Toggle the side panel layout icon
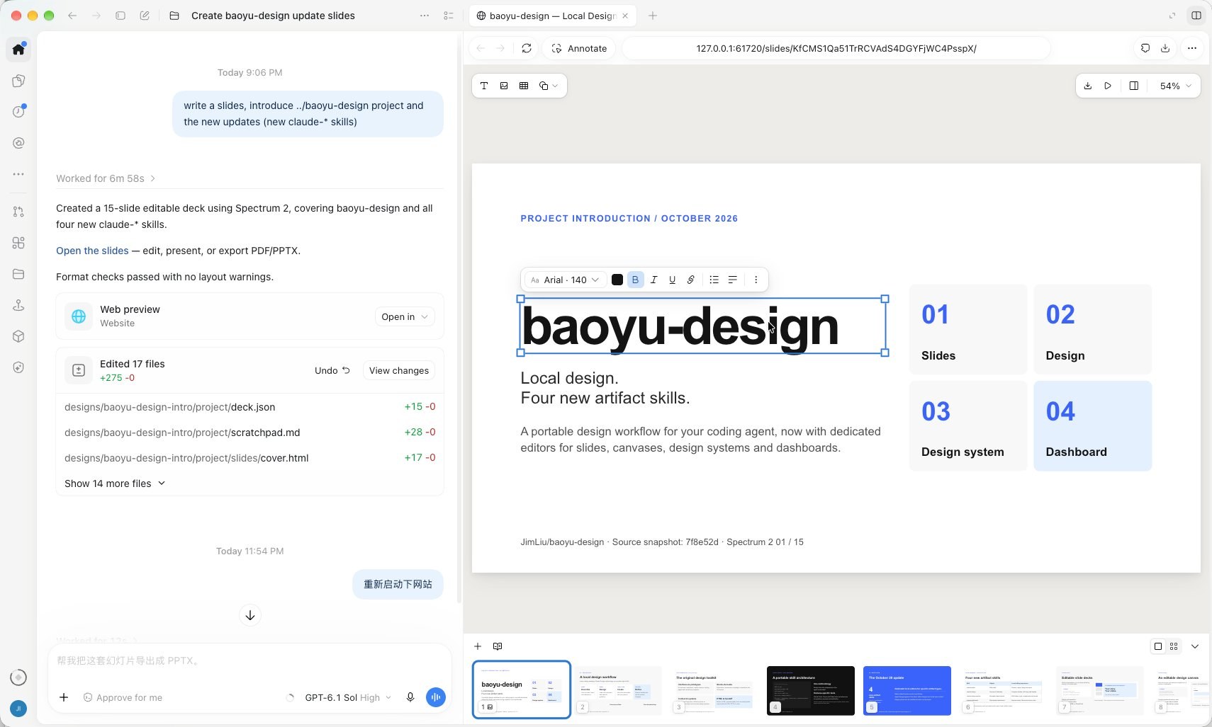The width and height of the screenshot is (1212, 727). [1134, 86]
